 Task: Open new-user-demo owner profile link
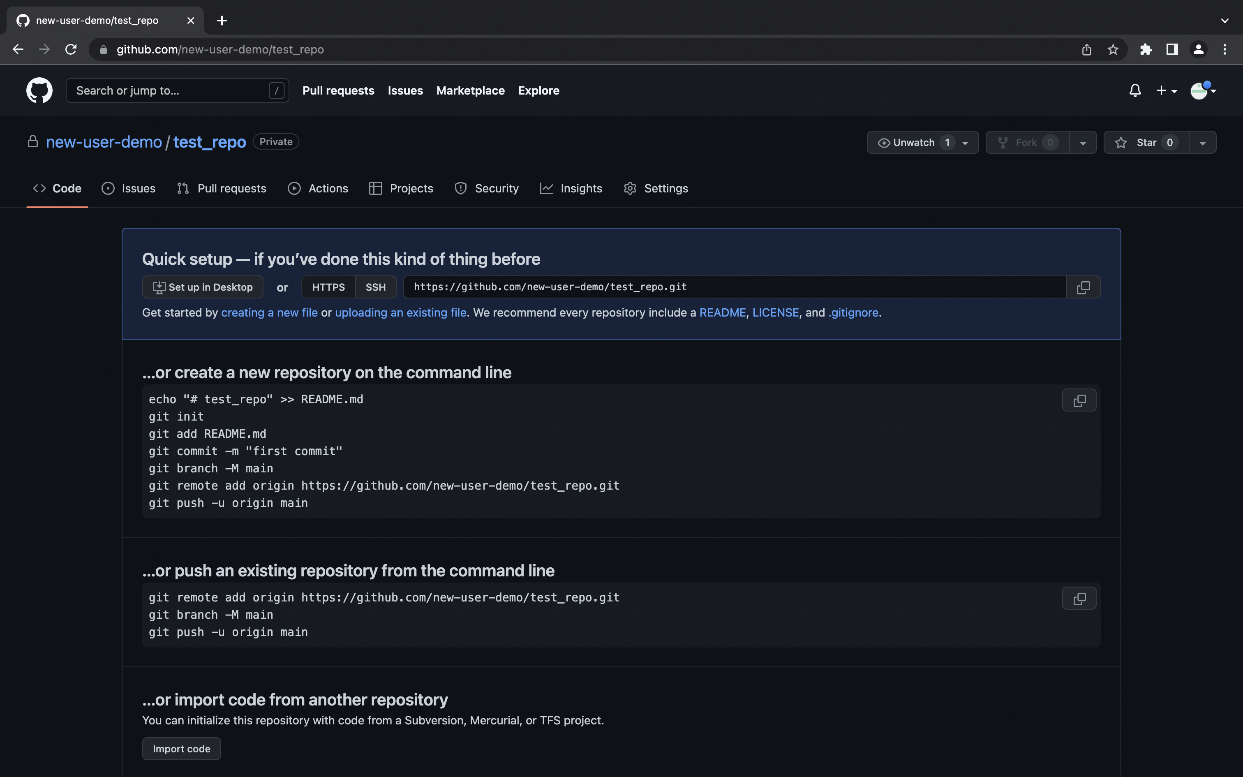click(104, 142)
